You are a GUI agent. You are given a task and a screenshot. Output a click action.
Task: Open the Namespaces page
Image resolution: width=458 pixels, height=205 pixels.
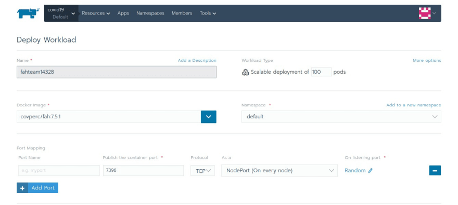click(150, 13)
